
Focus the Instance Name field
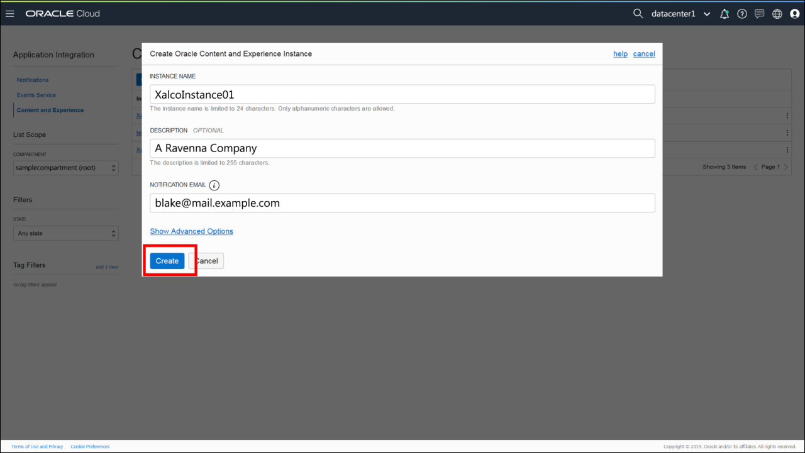coord(402,94)
